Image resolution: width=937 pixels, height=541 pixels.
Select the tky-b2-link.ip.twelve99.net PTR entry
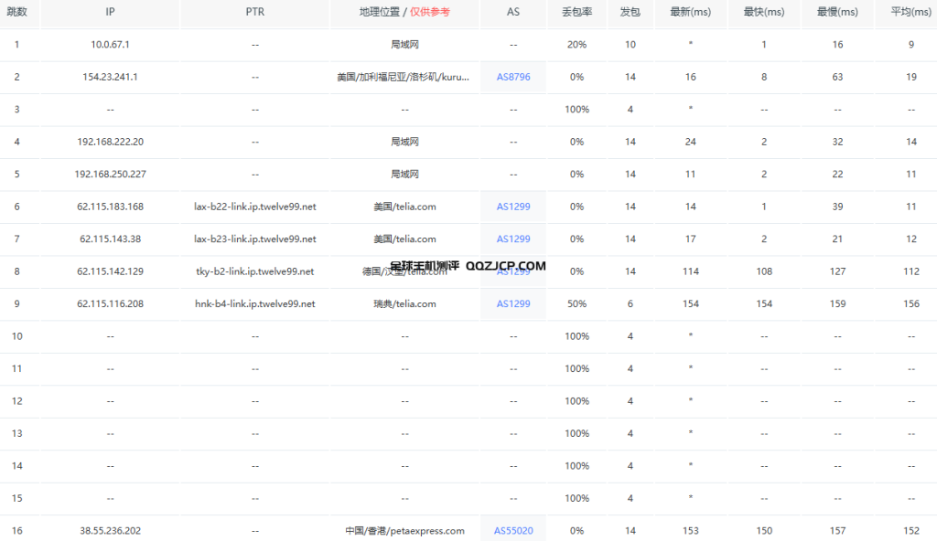(x=254, y=271)
